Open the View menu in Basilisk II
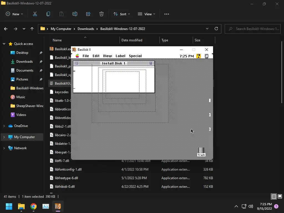 (x=107, y=56)
